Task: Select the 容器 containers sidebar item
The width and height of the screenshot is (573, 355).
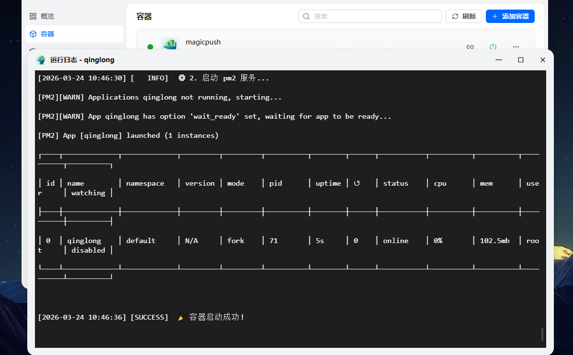Action: (74, 34)
